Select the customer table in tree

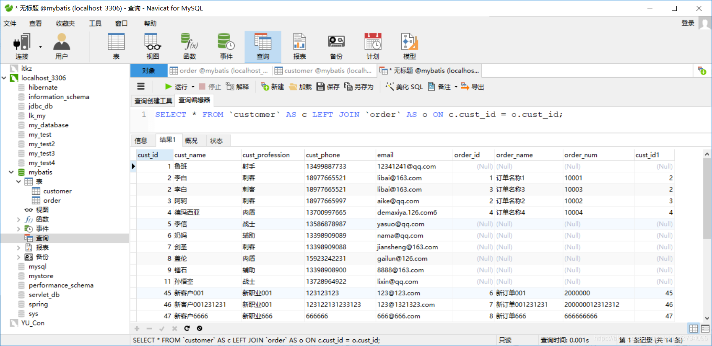coord(57,191)
